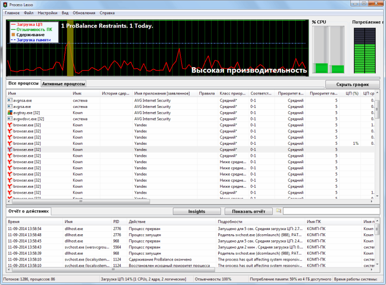Click process list scroll-right arrow

click(372, 201)
